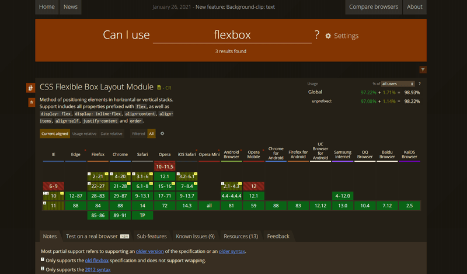467x274 pixels.
Task: Open the all users dropdown
Action: [x=397, y=84]
